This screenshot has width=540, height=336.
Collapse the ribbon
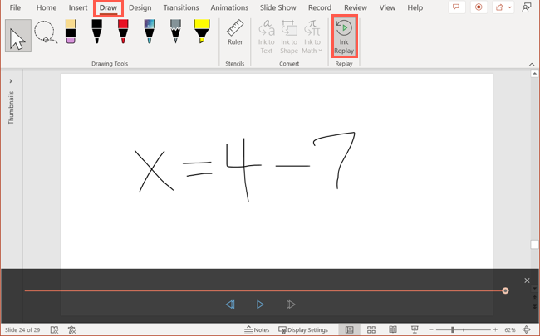532,65
